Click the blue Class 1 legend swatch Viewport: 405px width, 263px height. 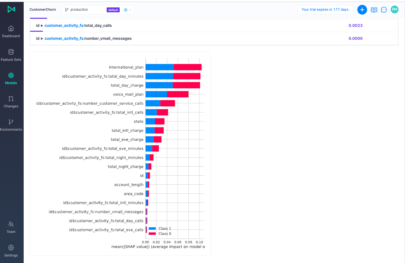152,228
